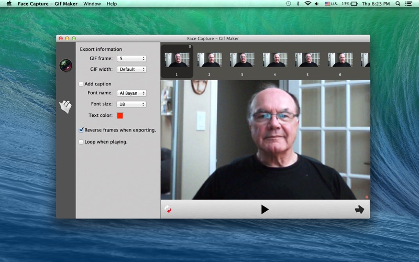419x262 pixels.
Task: Play the captured frames
Action: click(264, 209)
